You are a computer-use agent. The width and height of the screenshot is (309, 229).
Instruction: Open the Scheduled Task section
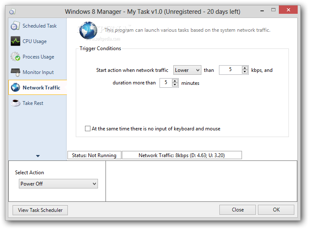pos(37,26)
